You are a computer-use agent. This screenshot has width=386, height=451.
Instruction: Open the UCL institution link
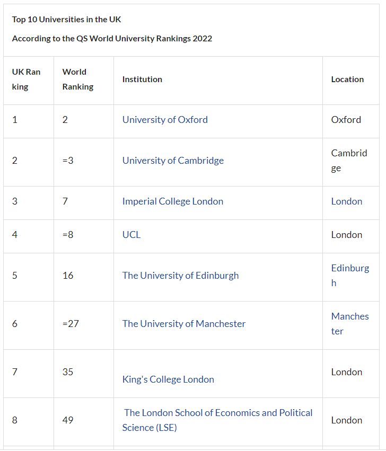click(x=131, y=235)
